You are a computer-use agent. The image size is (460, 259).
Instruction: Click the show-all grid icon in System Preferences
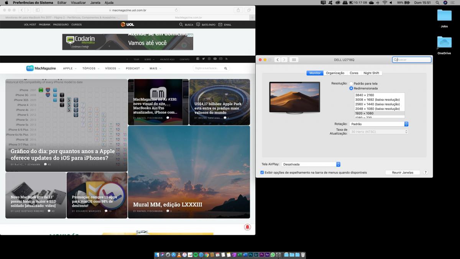point(294,59)
